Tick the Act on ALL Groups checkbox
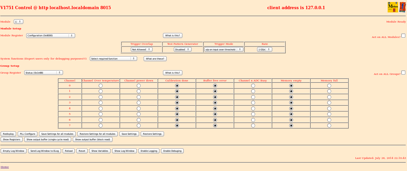The image size is (407, 171). (403, 73)
